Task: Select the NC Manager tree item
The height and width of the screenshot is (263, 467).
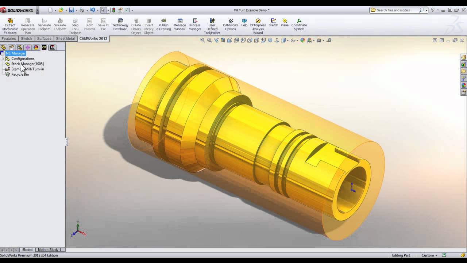Action: pos(16,53)
